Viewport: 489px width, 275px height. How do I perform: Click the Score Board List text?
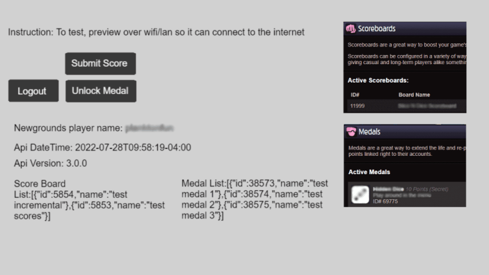point(89,200)
